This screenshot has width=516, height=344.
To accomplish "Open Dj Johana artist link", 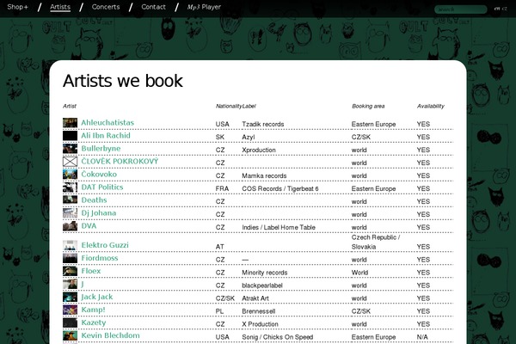I will [x=99, y=213].
